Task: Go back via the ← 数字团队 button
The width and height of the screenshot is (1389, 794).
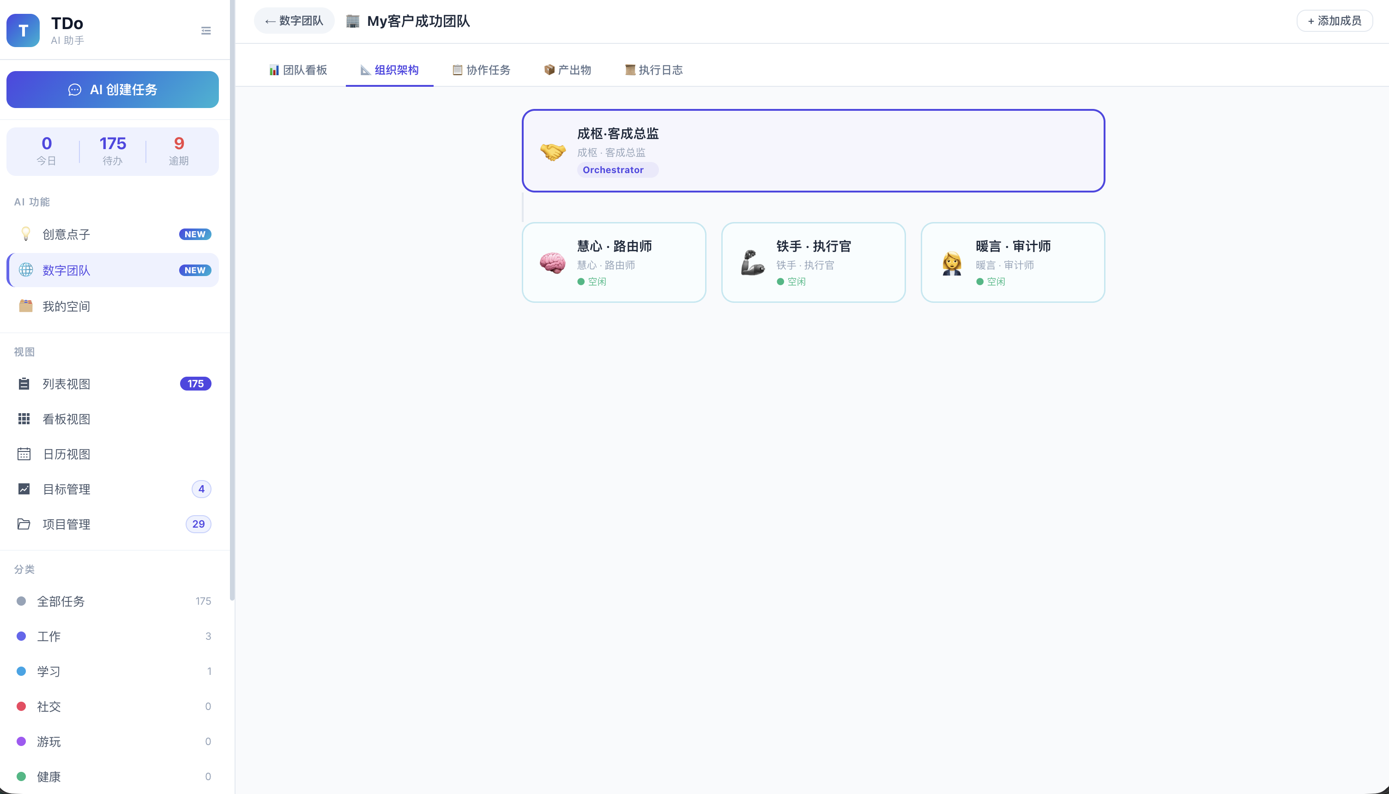Action: [294, 21]
